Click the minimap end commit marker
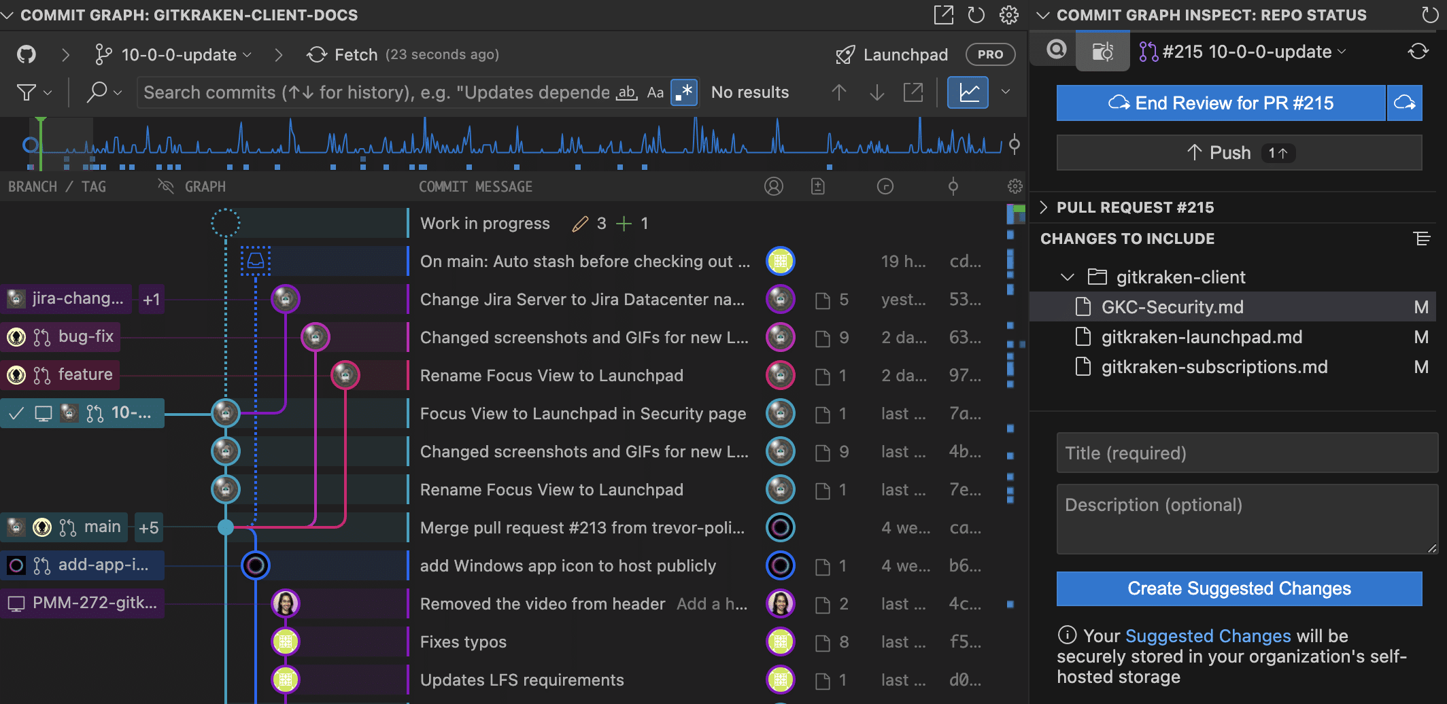The width and height of the screenshot is (1447, 704). [x=1015, y=144]
